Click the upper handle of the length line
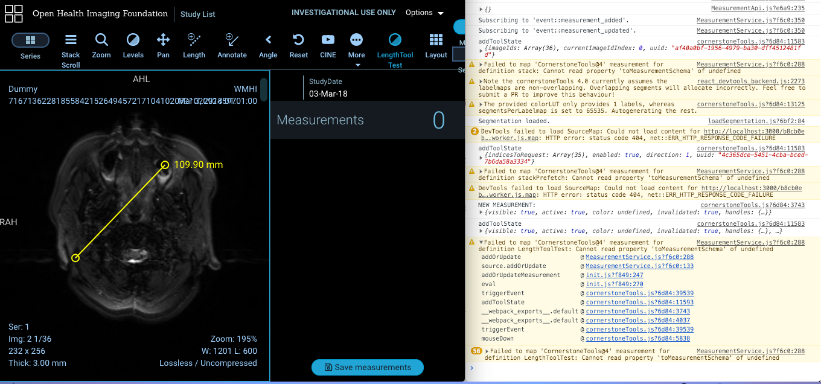The image size is (821, 384). tap(165, 165)
